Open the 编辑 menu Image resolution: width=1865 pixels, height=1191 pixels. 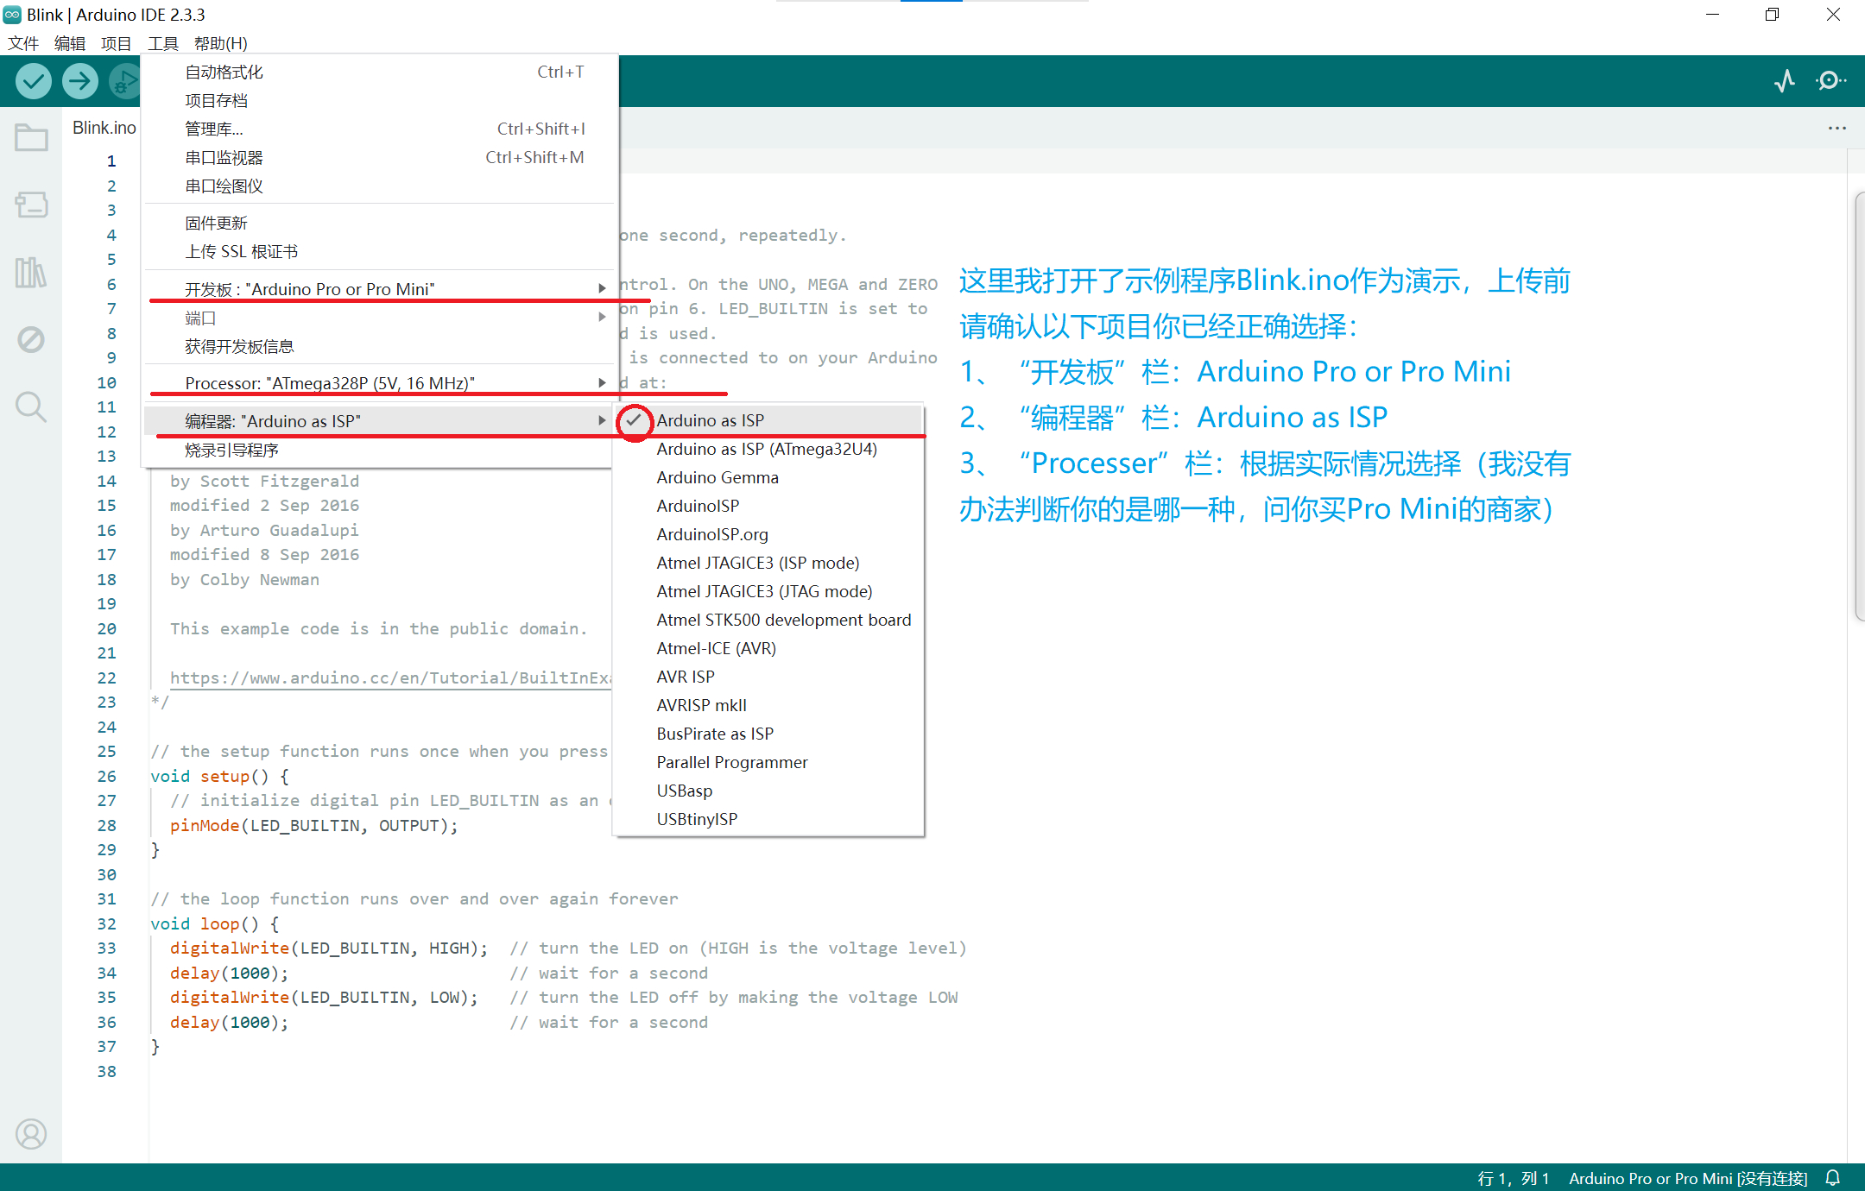[70, 43]
